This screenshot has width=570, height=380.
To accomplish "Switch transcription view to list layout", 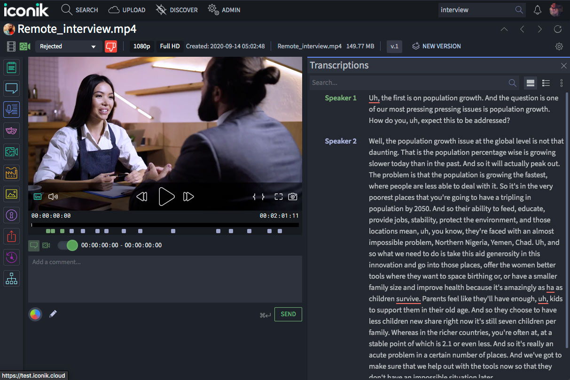I will 546,83.
